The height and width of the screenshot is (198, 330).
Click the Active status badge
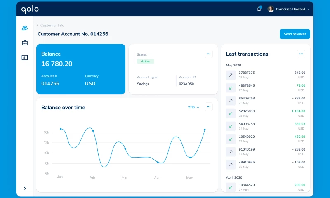coord(145,61)
